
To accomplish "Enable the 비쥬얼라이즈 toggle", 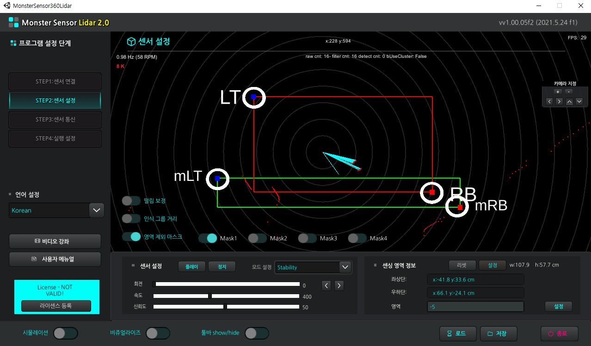I will point(158,333).
